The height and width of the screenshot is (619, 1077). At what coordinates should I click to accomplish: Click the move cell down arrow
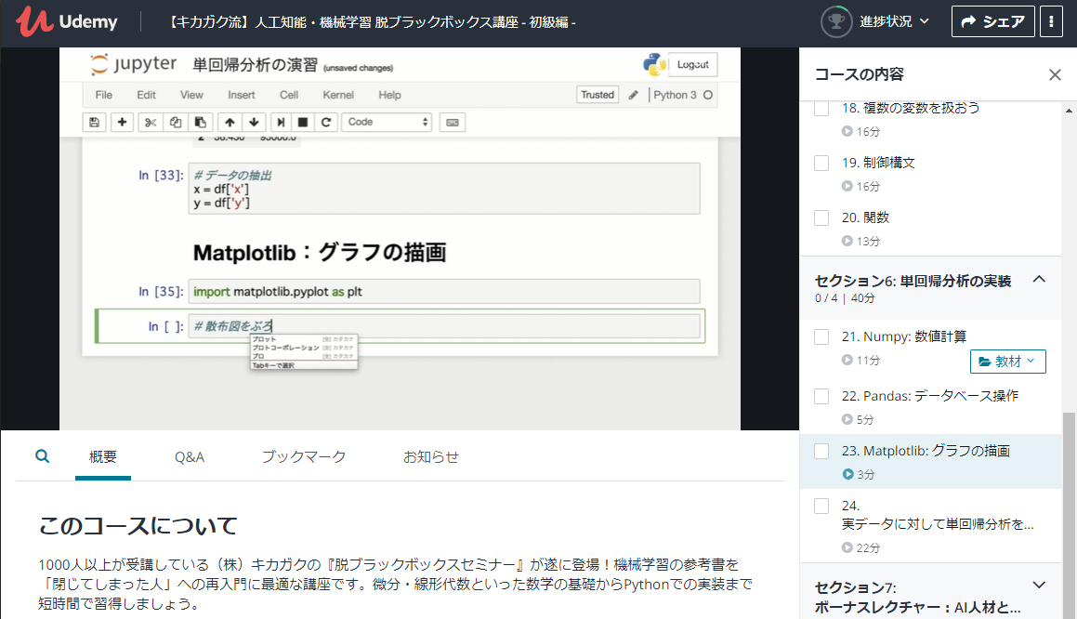tap(254, 123)
